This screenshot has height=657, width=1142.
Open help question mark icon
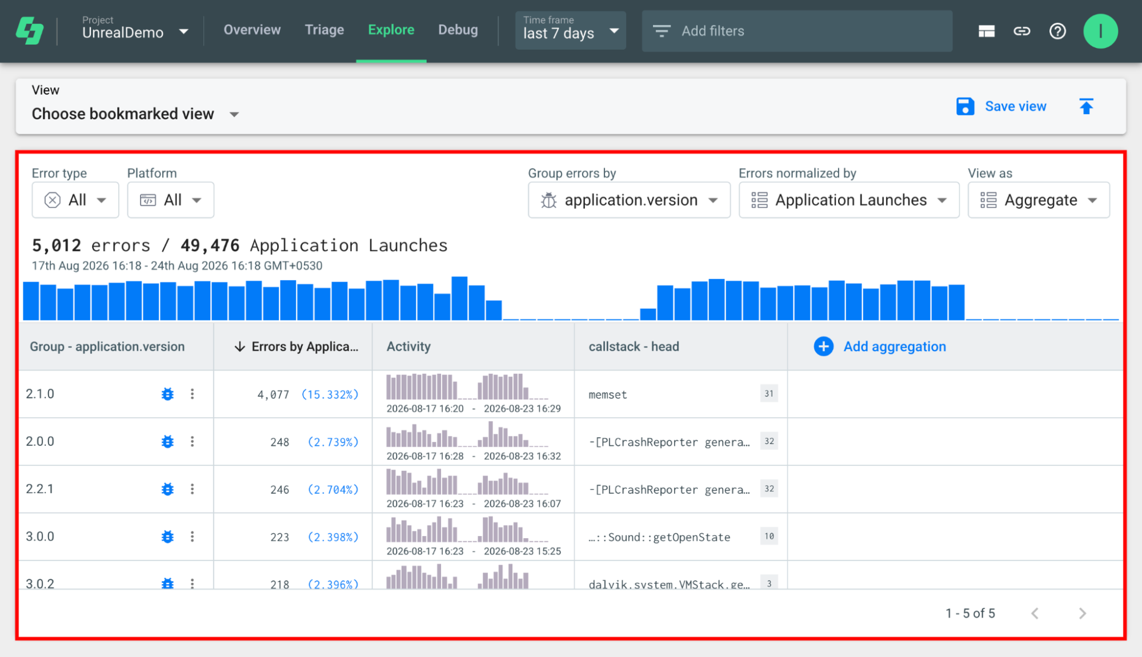coord(1057,31)
